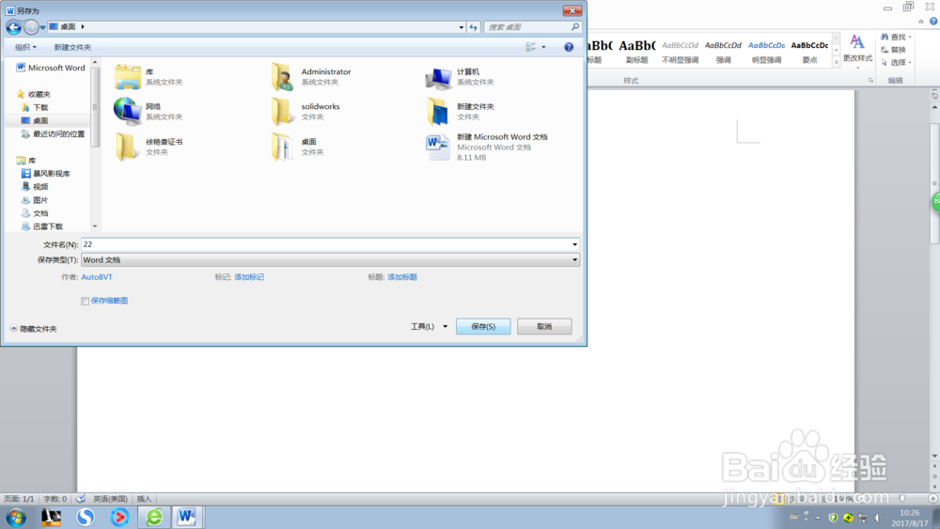
Task: Select Microsoft Word in navigation pane
Action: pyautogui.click(x=51, y=68)
